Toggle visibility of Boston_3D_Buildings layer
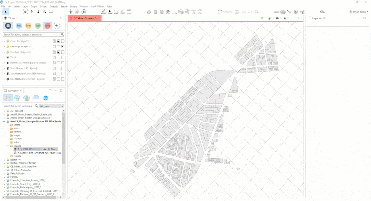Image resolution: width=371 pixels, height=201 pixels. [x=54, y=63]
